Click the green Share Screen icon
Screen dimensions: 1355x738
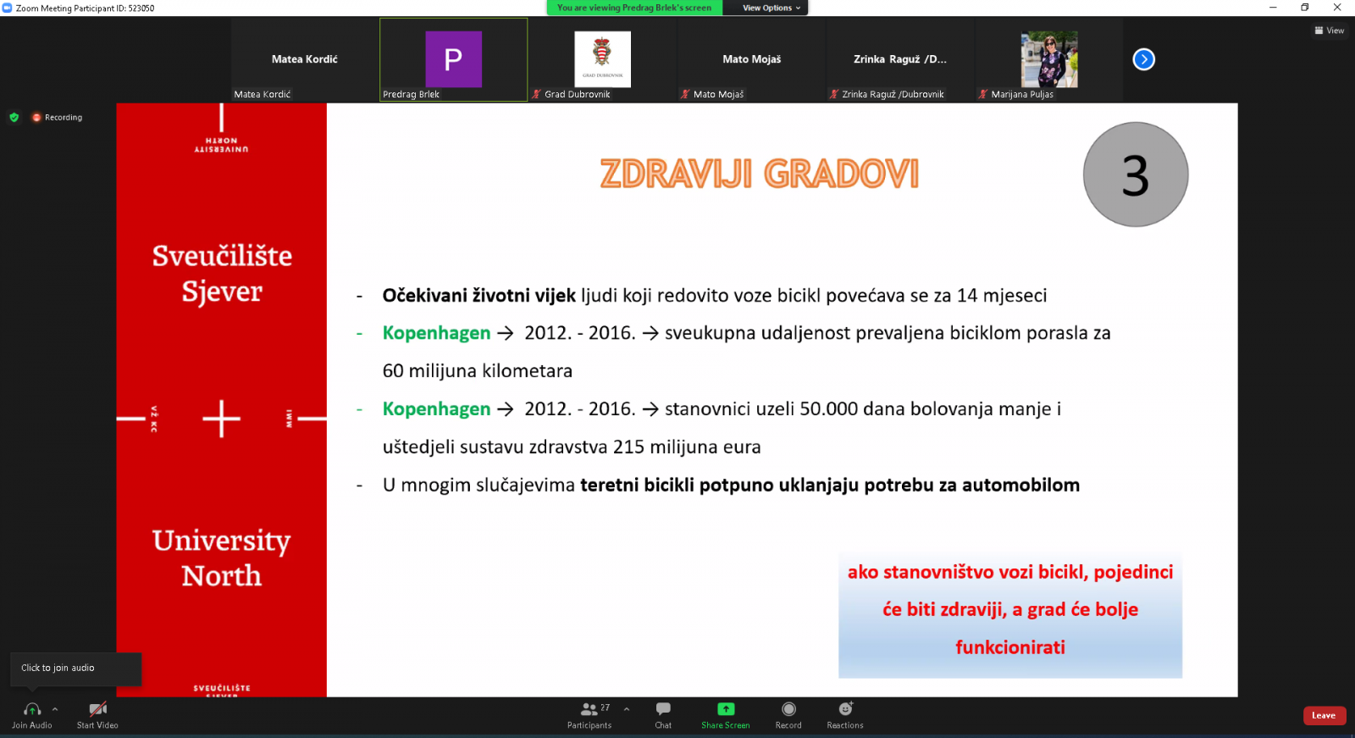726,709
